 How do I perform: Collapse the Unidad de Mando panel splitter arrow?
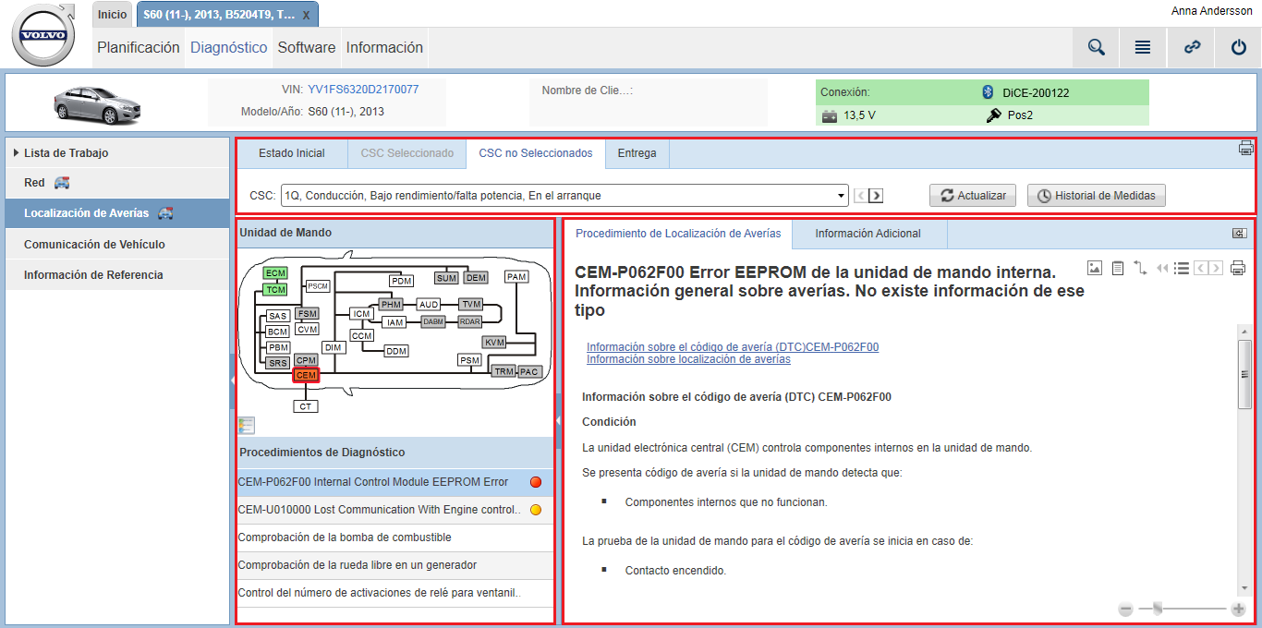point(558,421)
